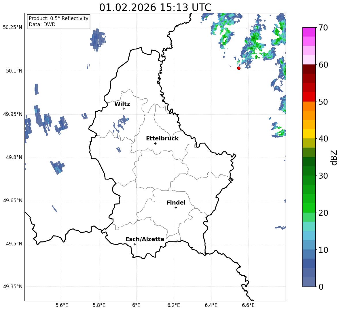Click the Findel station cross marker
This screenshot has height=311, width=341.
176,208
